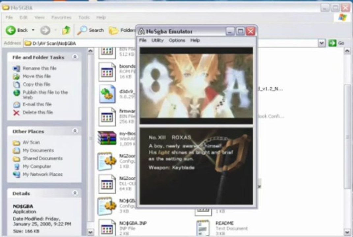The width and height of the screenshot is (353, 237).
Task: Select the d3dx9 DLL file icon
Action: pos(107,94)
